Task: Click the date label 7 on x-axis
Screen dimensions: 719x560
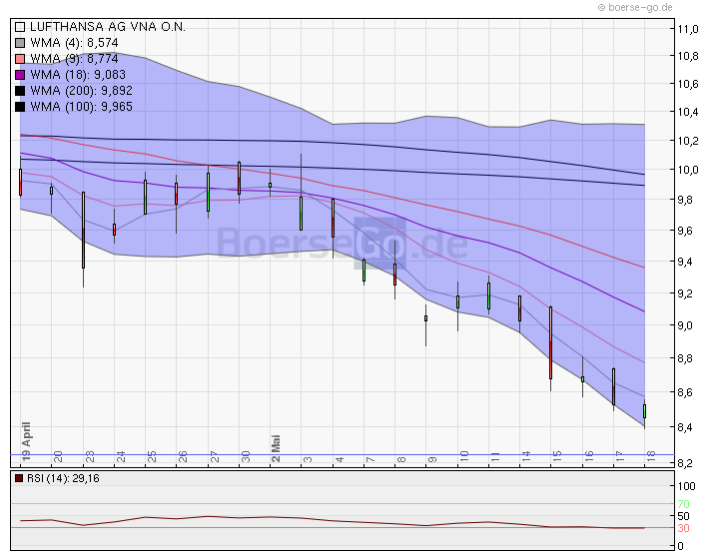Action: (370, 459)
